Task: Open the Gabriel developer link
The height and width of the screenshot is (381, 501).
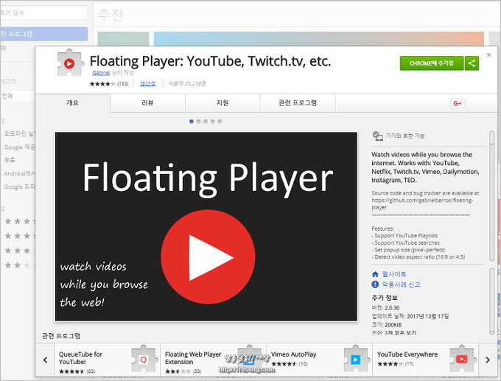Action: [102, 74]
